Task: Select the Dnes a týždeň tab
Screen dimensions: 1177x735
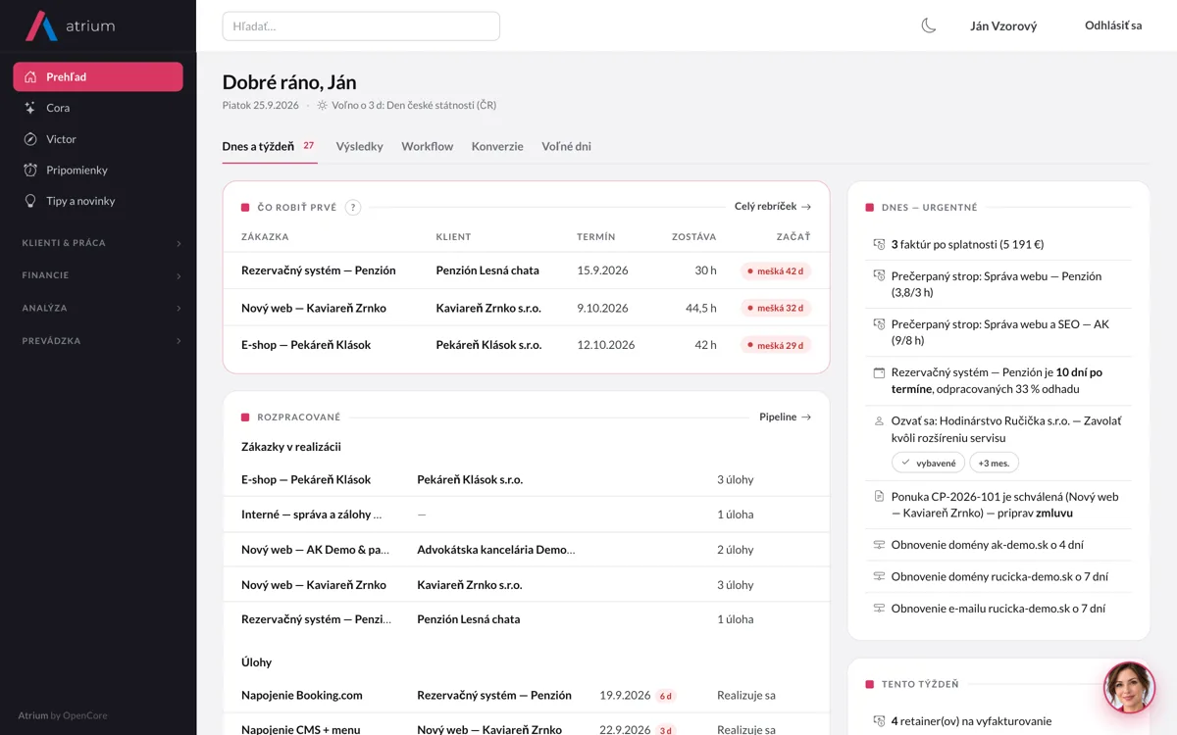Action: pyautogui.click(x=269, y=146)
